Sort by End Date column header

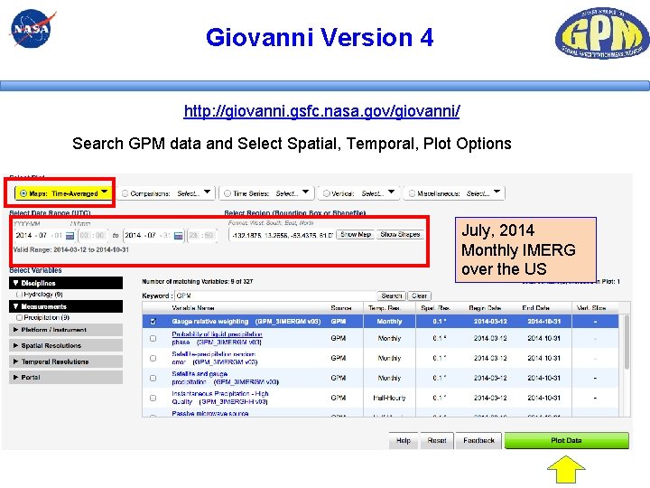coord(535,308)
